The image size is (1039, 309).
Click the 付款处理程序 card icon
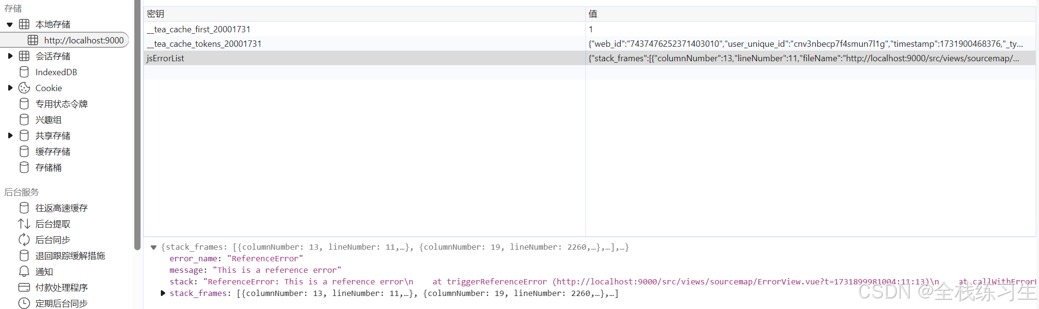[24, 287]
